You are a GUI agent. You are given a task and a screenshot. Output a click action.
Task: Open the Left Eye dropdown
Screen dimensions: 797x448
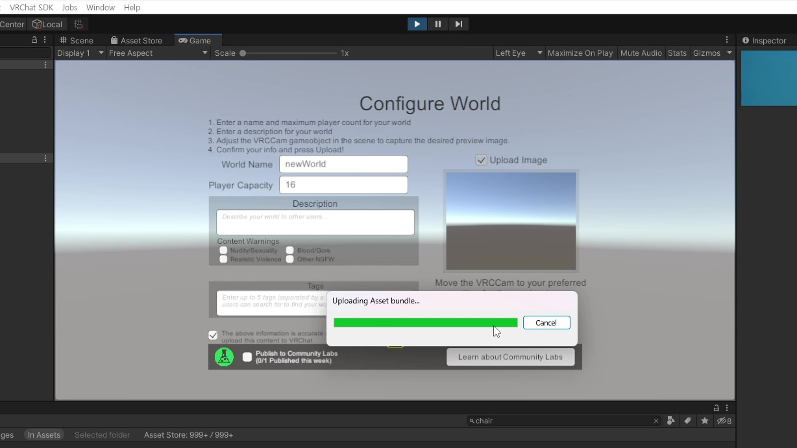pos(519,53)
